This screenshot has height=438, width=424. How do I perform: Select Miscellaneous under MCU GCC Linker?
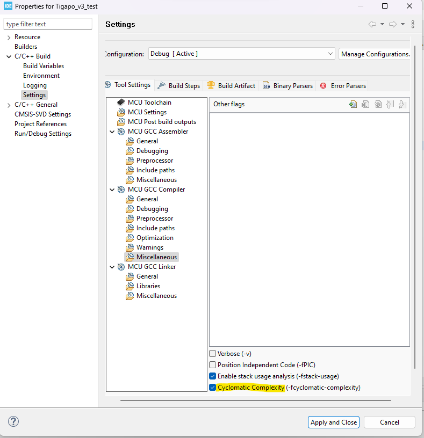tap(156, 296)
